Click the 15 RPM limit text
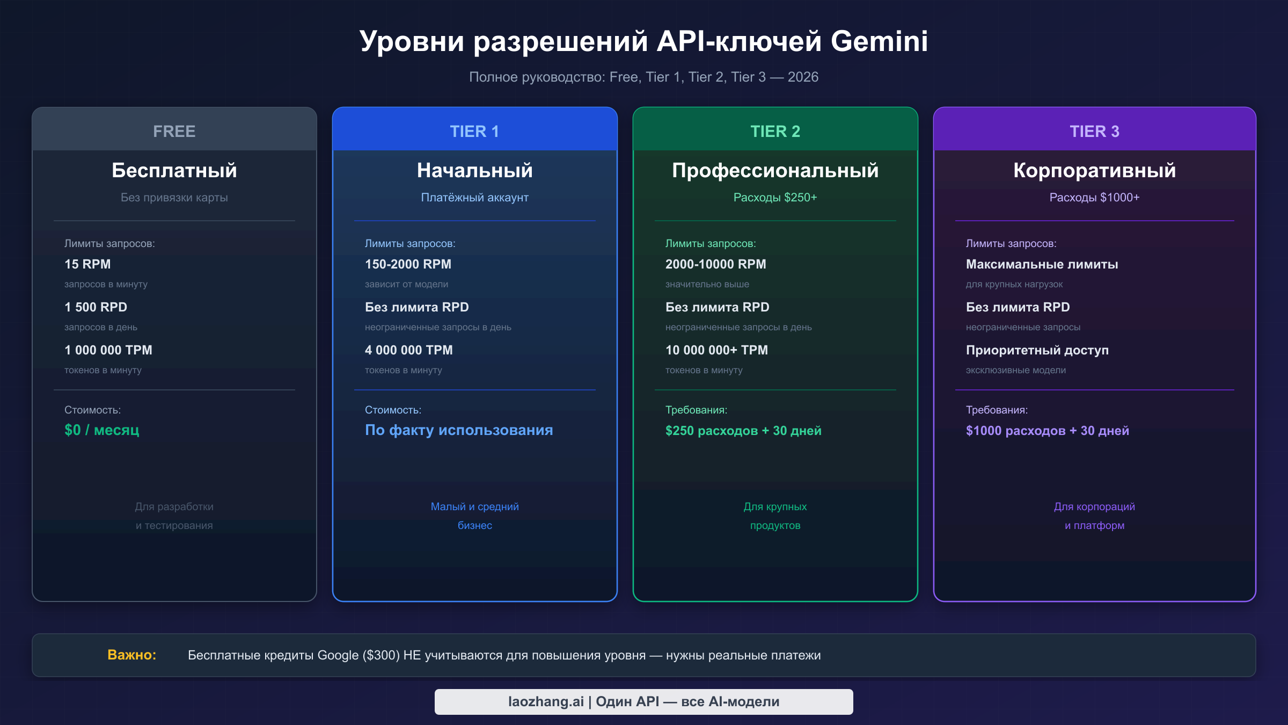1288x725 pixels. point(87,264)
